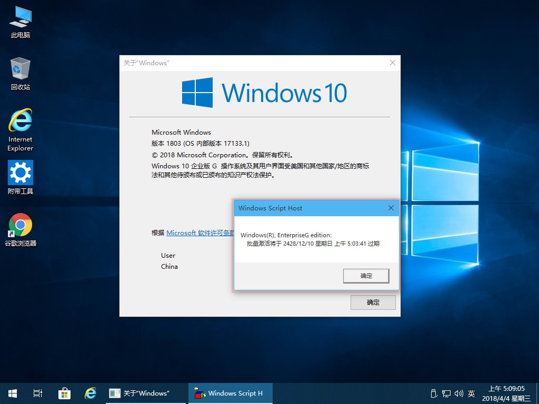The height and width of the screenshot is (404, 539).
Task: Open the volume speaker tray icon
Action: 458,393
